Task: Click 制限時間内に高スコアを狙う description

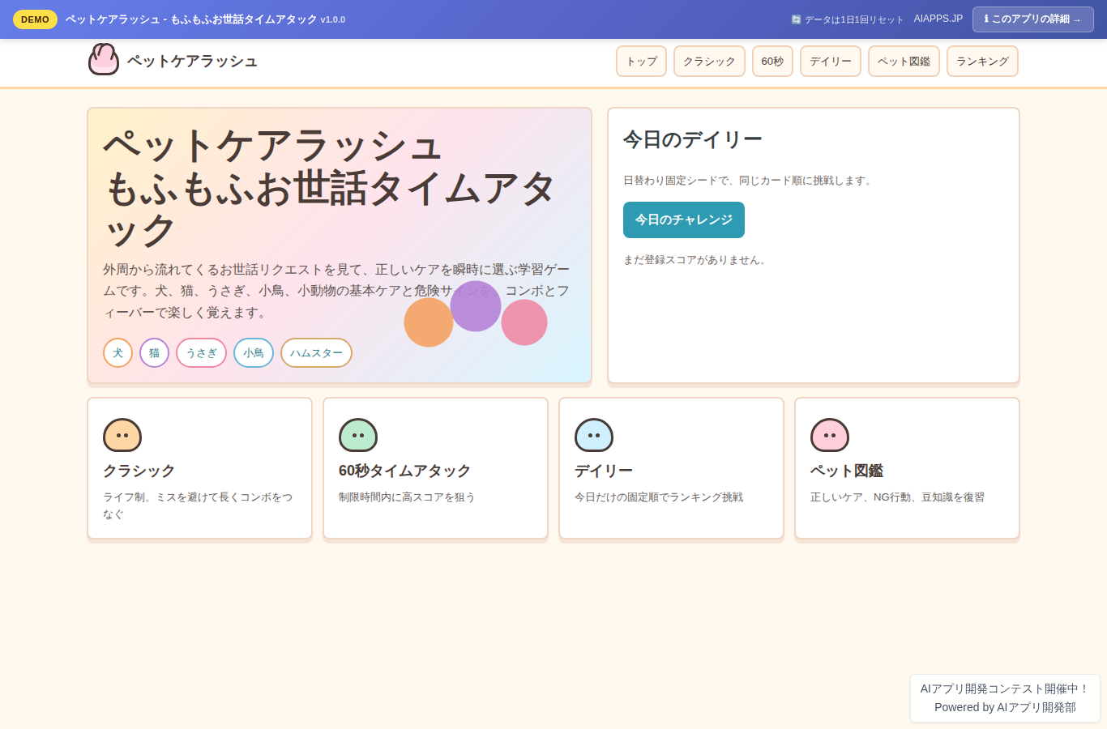Action: pos(407,497)
